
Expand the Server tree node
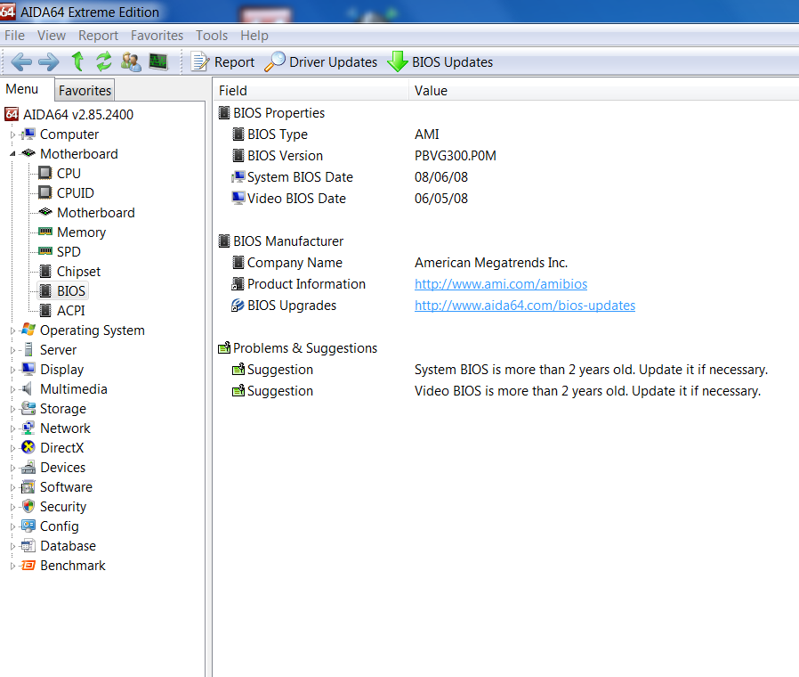click(12, 350)
